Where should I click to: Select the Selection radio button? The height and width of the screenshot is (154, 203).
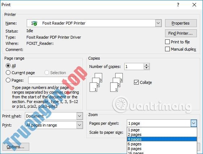(47, 73)
